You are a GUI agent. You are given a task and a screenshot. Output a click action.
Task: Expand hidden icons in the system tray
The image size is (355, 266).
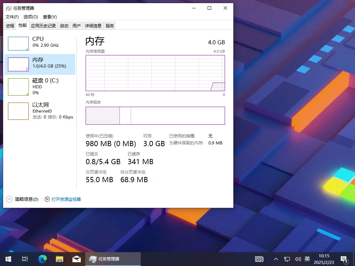[x=276, y=259]
